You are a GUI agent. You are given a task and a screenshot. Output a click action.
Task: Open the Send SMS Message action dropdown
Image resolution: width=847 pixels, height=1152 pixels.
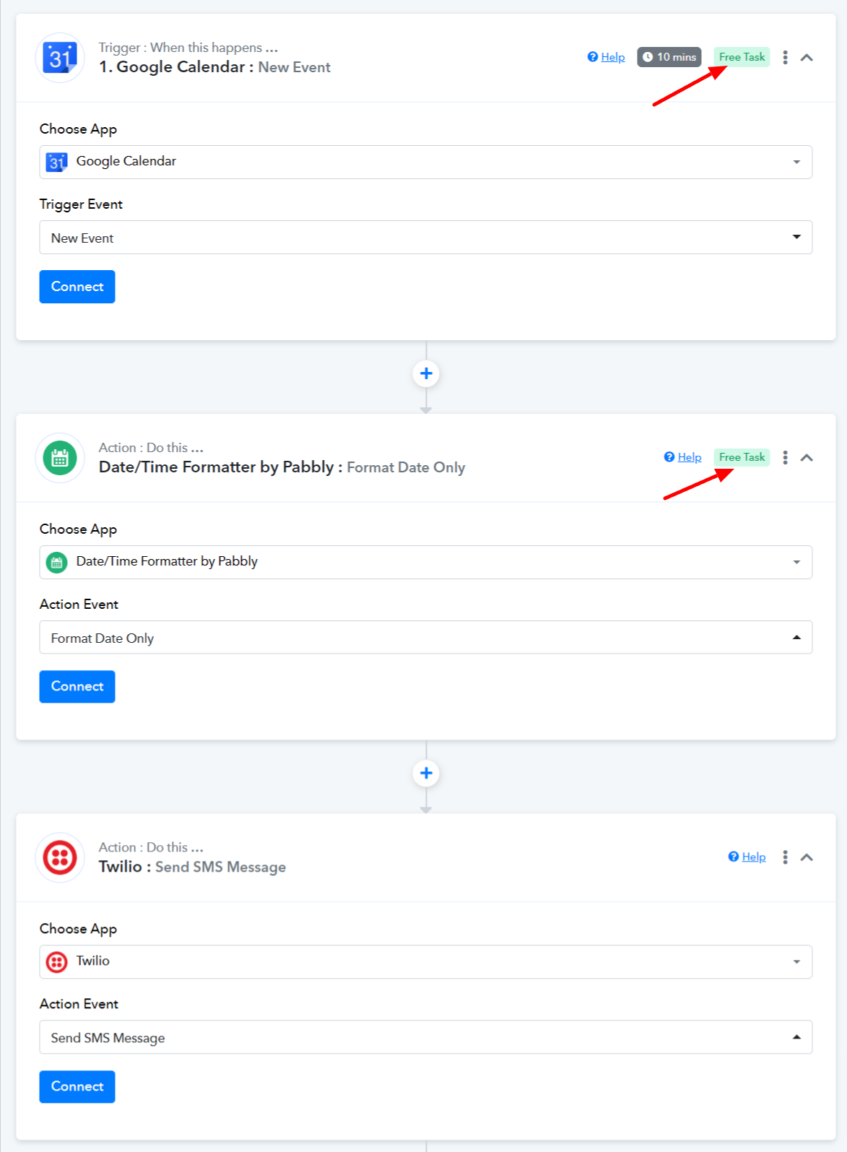pyautogui.click(x=425, y=1037)
